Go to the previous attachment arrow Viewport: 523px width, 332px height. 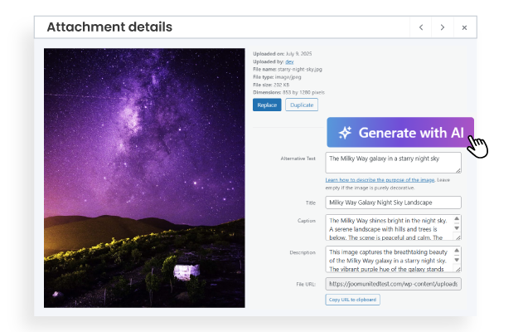(x=421, y=27)
